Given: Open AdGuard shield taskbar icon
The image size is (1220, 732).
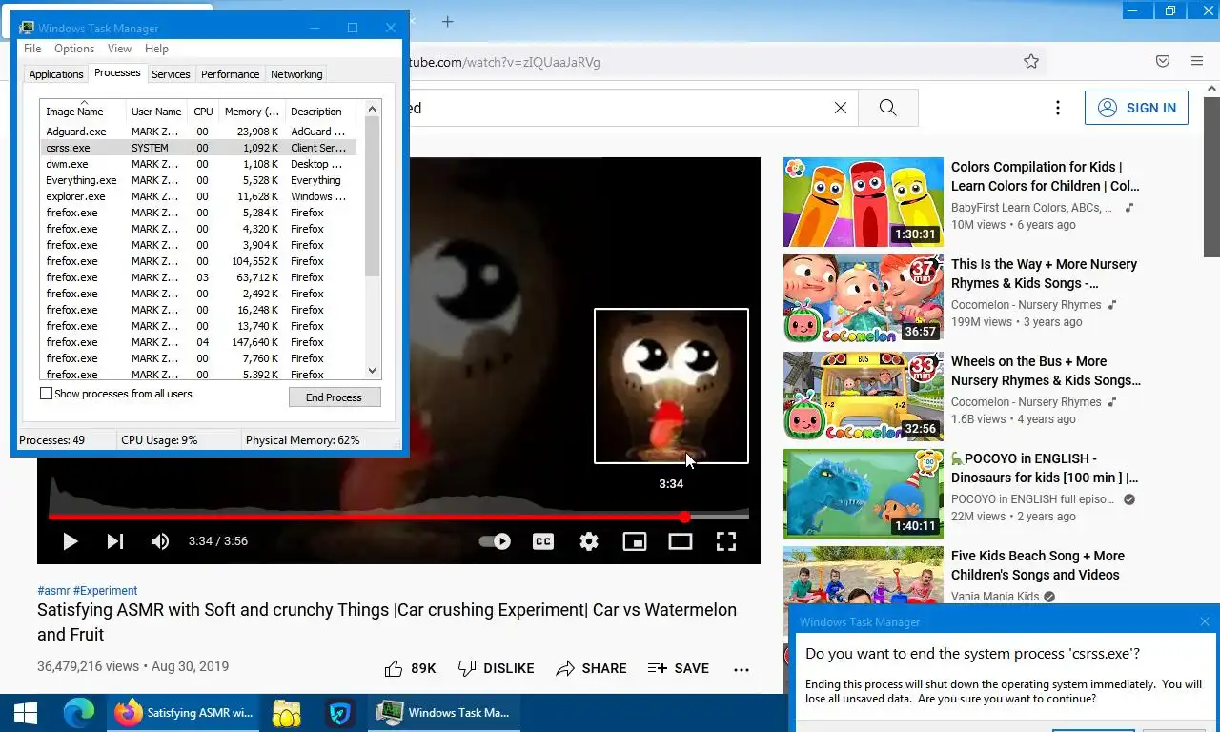Looking at the screenshot, I should pos(340,712).
